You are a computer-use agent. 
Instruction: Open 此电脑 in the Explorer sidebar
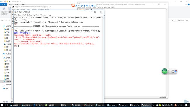click(7, 58)
